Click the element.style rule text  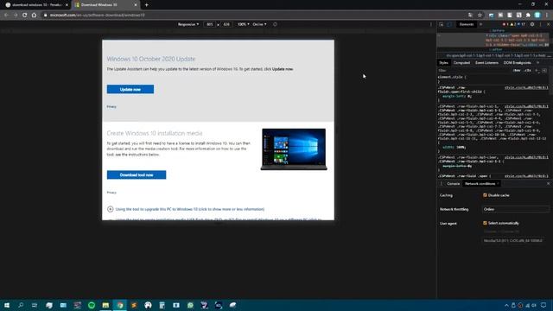click(x=452, y=77)
